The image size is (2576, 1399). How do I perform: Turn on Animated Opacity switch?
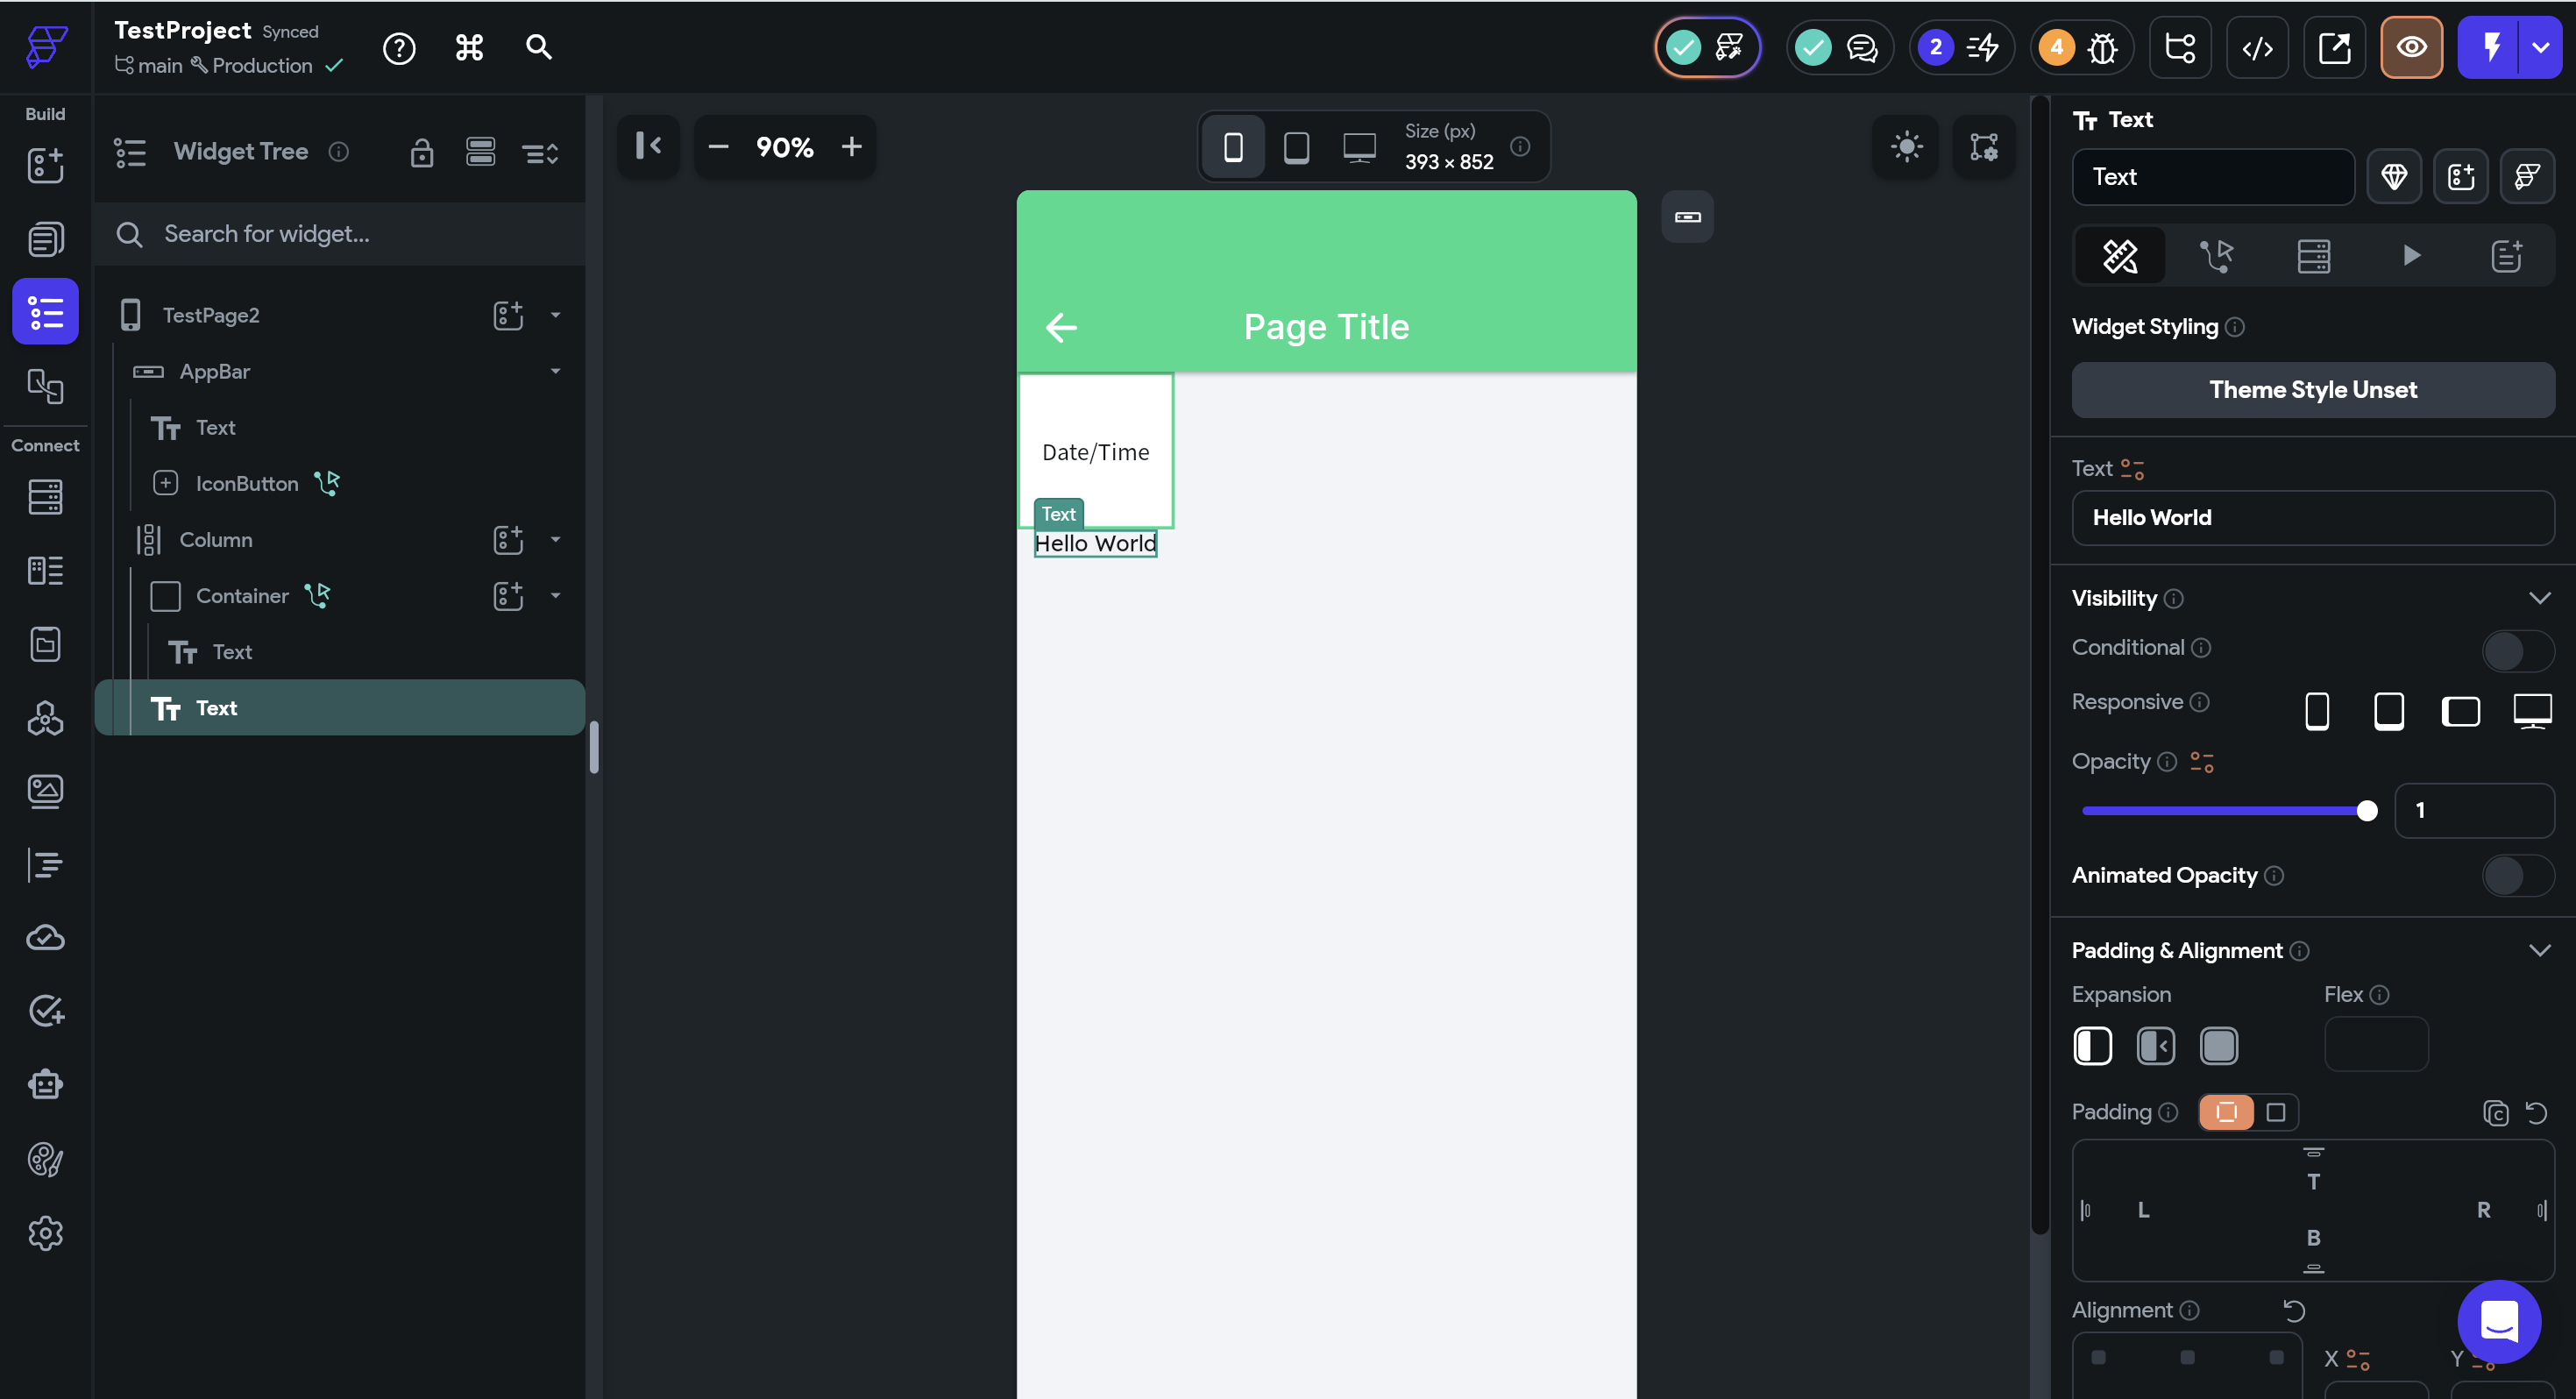click(2517, 876)
